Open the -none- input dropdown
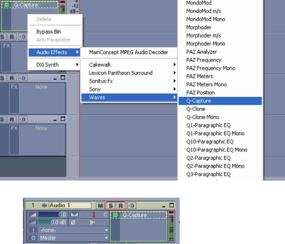285x244 pixels. coord(73,230)
